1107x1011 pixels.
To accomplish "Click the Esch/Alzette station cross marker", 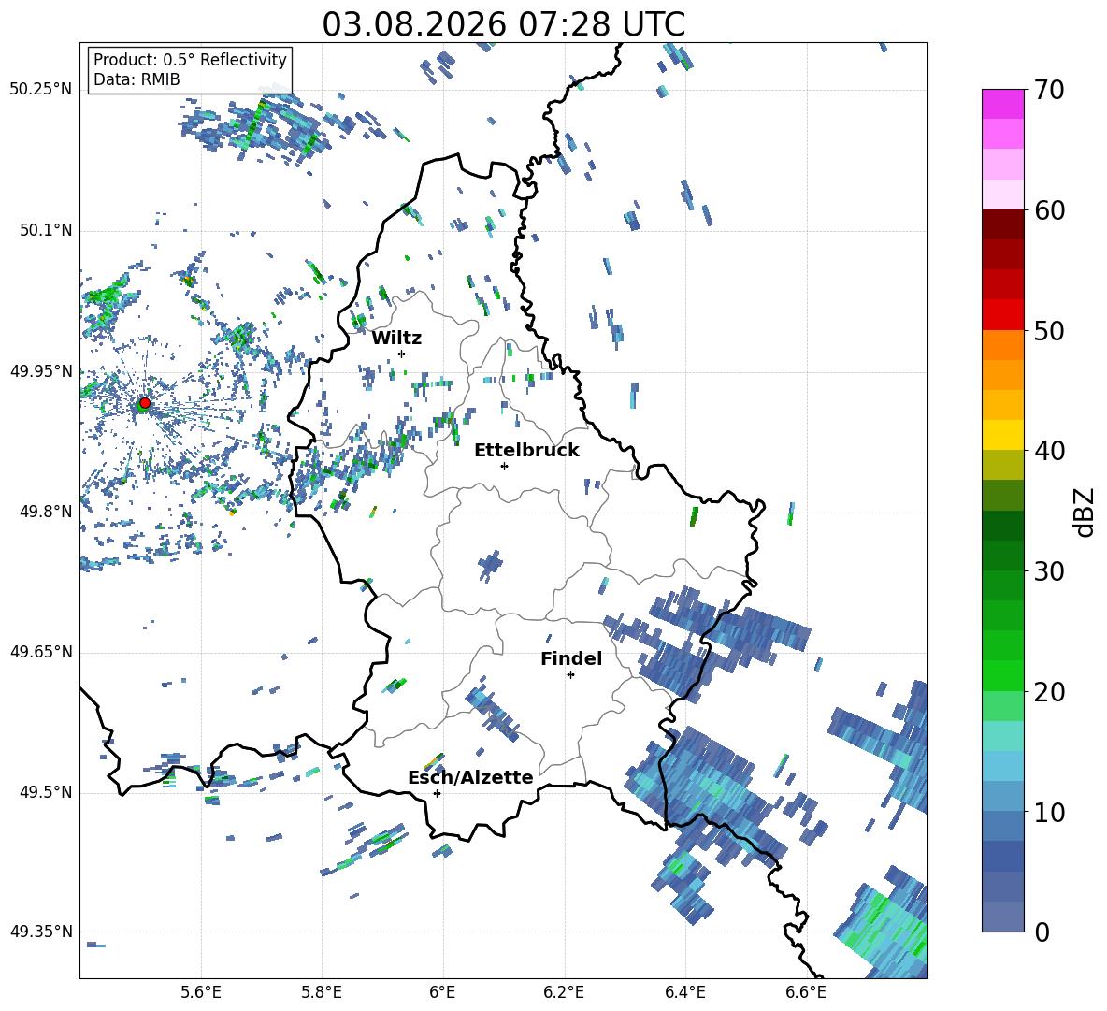I will [x=437, y=793].
